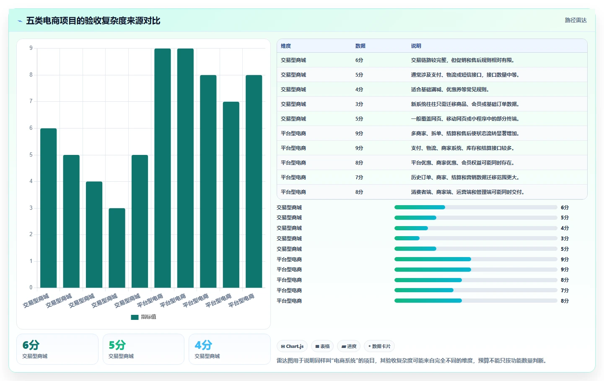This screenshot has height=381, width=604.
Task: Select the row '历史订单、商家、结算和营销数据迁移范围更大。'
Action: [x=432, y=178]
